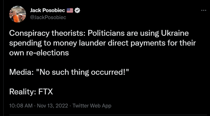Click the blue verified checkmark badge

click(77, 11)
